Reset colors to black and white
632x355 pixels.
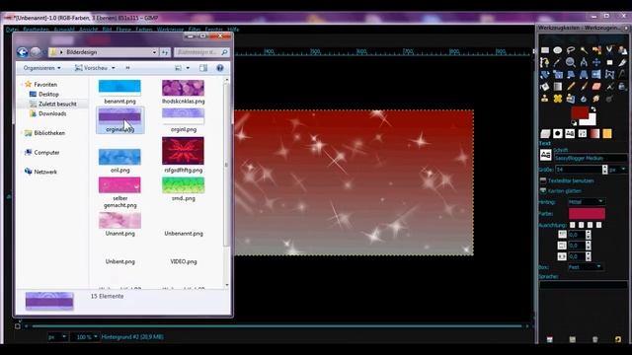click(575, 122)
